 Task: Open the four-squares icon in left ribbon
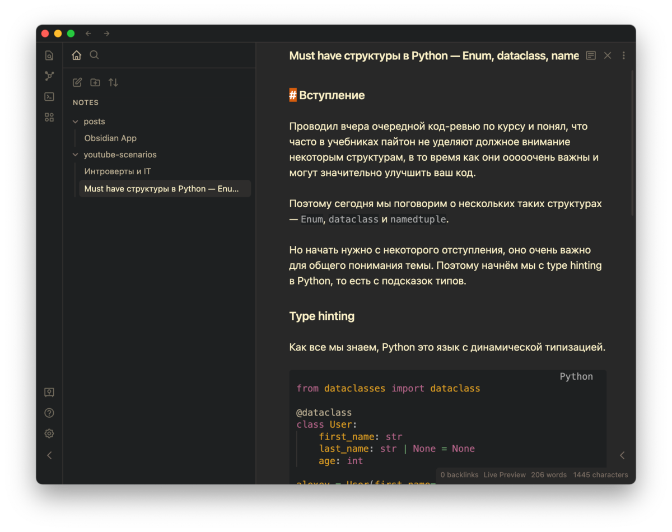(x=49, y=117)
